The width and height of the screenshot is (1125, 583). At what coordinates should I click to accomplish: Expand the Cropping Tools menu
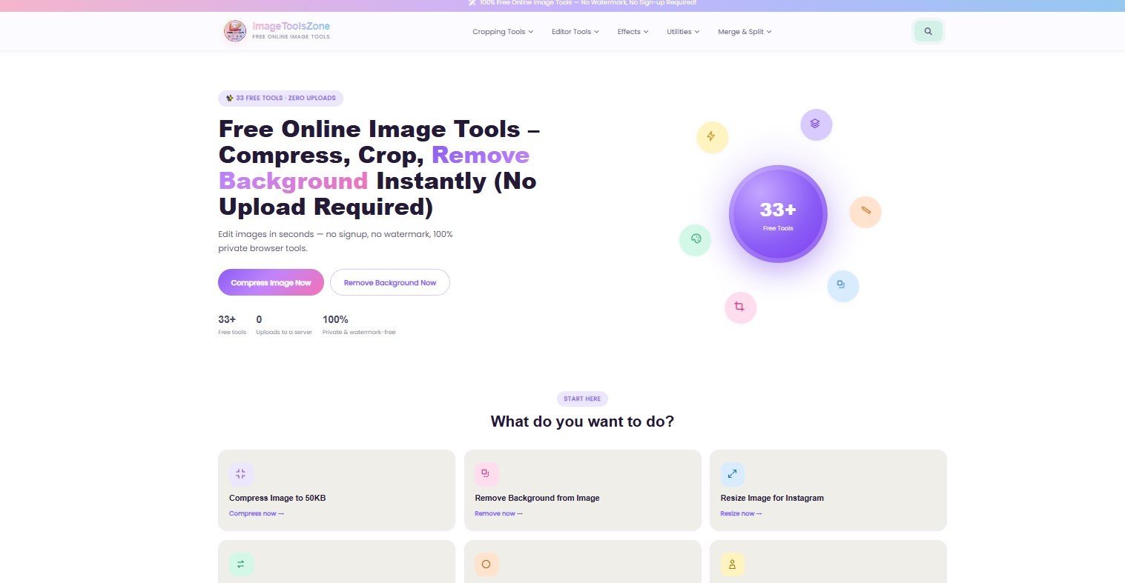[x=503, y=32]
